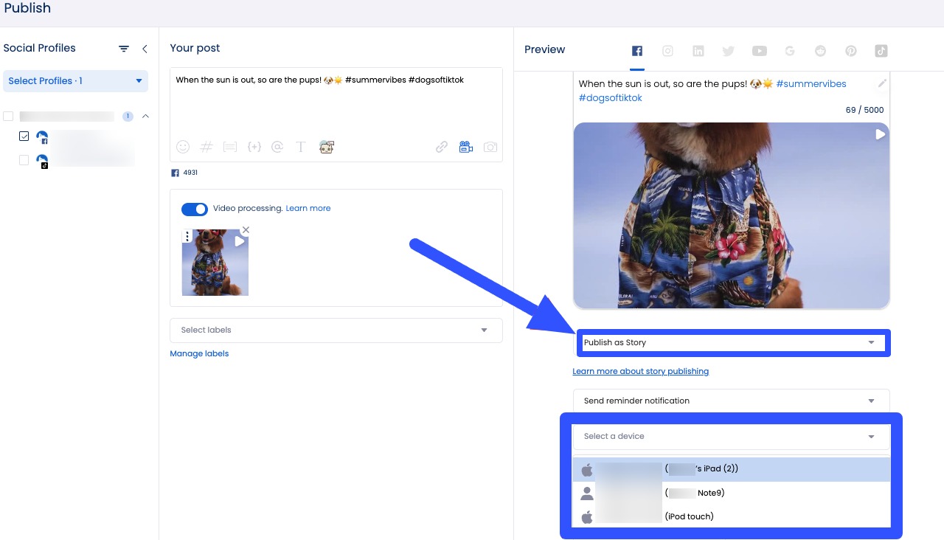Check the second profile's checkbox

tap(24, 159)
